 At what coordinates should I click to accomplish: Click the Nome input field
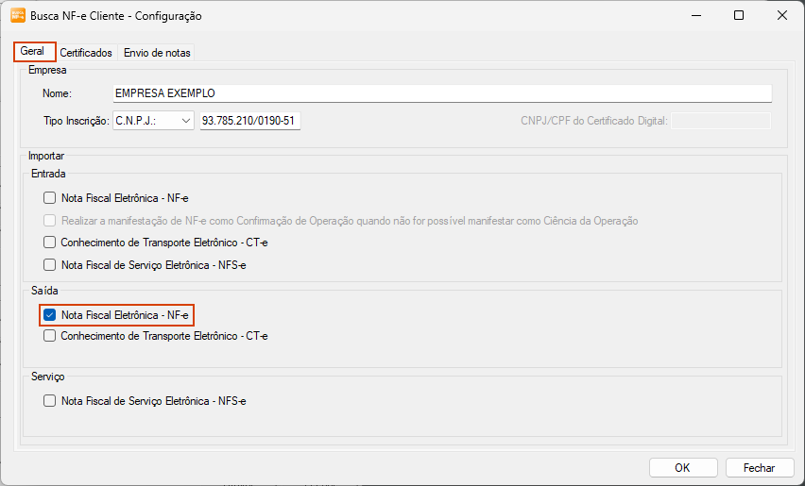click(x=441, y=93)
